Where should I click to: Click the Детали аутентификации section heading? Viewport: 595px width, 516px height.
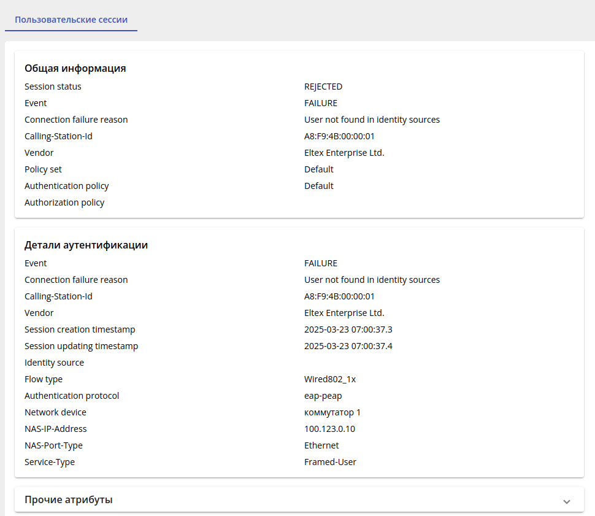(x=86, y=245)
